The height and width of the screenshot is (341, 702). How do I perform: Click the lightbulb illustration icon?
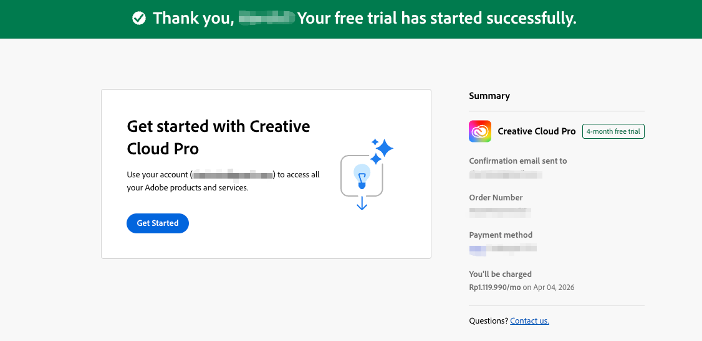(x=361, y=174)
